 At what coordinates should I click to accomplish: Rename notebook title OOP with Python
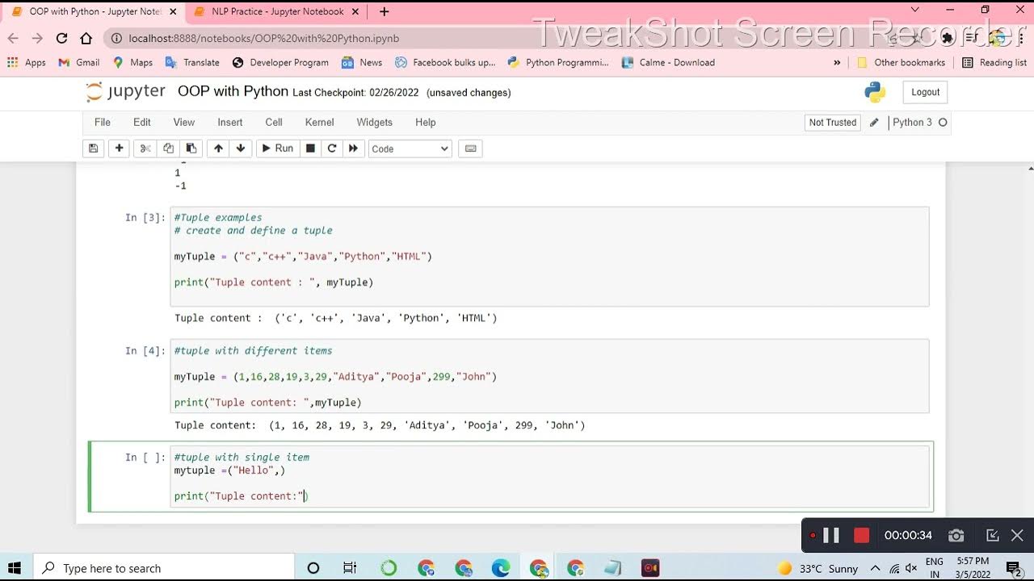point(233,91)
